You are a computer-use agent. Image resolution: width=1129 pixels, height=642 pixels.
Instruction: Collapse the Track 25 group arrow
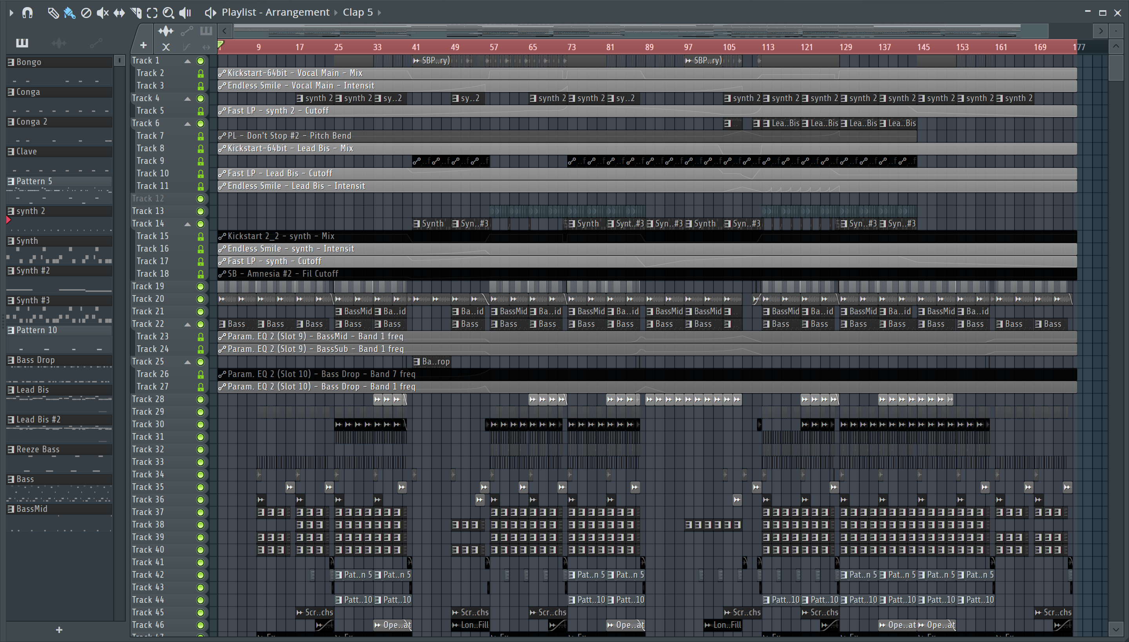(x=187, y=362)
